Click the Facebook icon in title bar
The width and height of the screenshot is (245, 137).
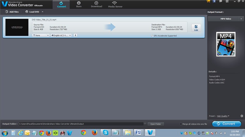(214, 1)
